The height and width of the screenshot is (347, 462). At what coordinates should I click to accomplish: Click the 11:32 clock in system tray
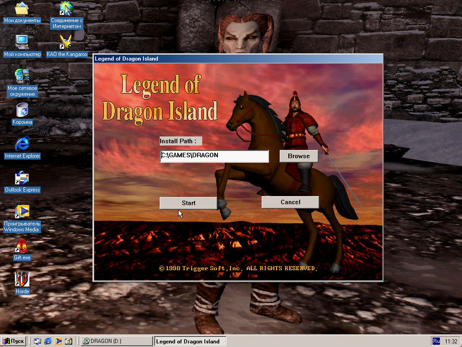451,341
